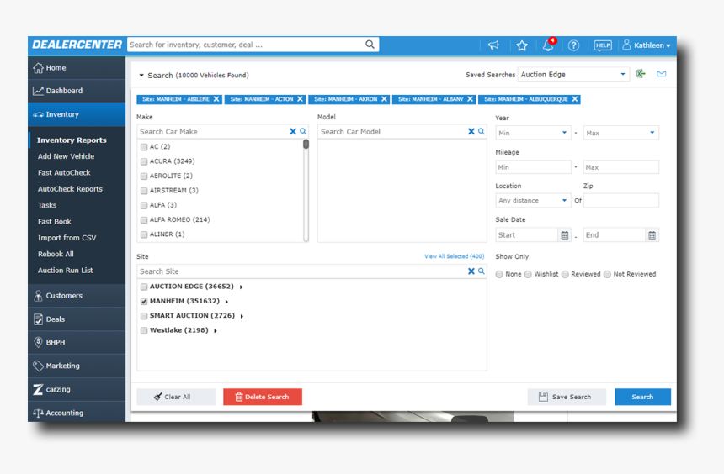Check the Westlake site checkbox
This screenshot has height=474, width=724.
coord(144,330)
